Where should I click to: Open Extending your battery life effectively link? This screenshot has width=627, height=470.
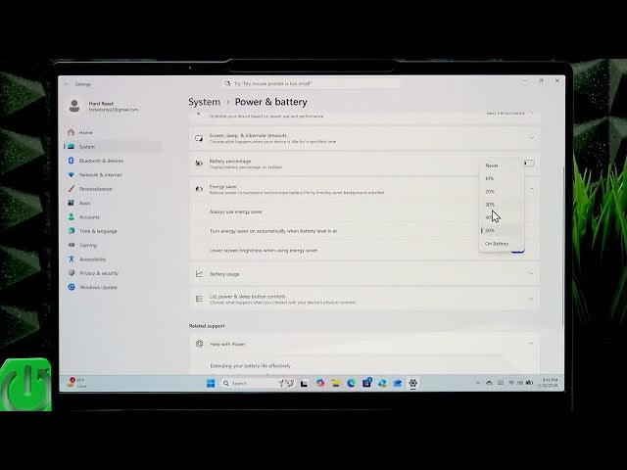pyautogui.click(x=251, y=365)
